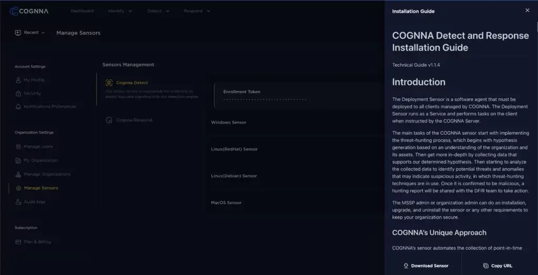Open Plan & Billing
Viewport: 538px width, 275px height.
[x=37, y=242]
